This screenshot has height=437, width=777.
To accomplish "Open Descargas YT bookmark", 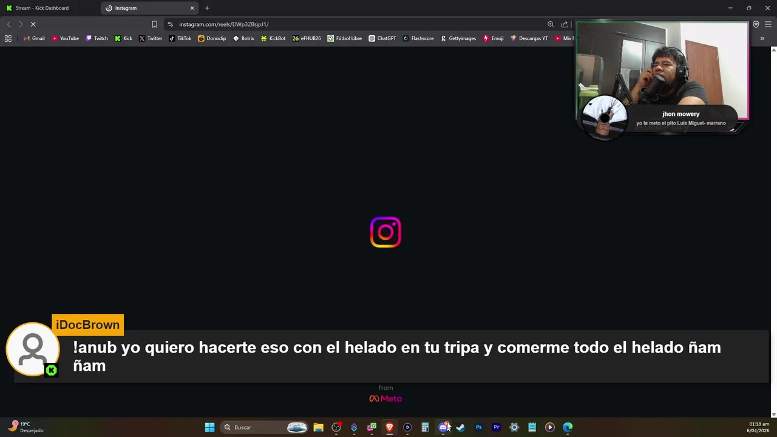I will [x=529, y=38].
